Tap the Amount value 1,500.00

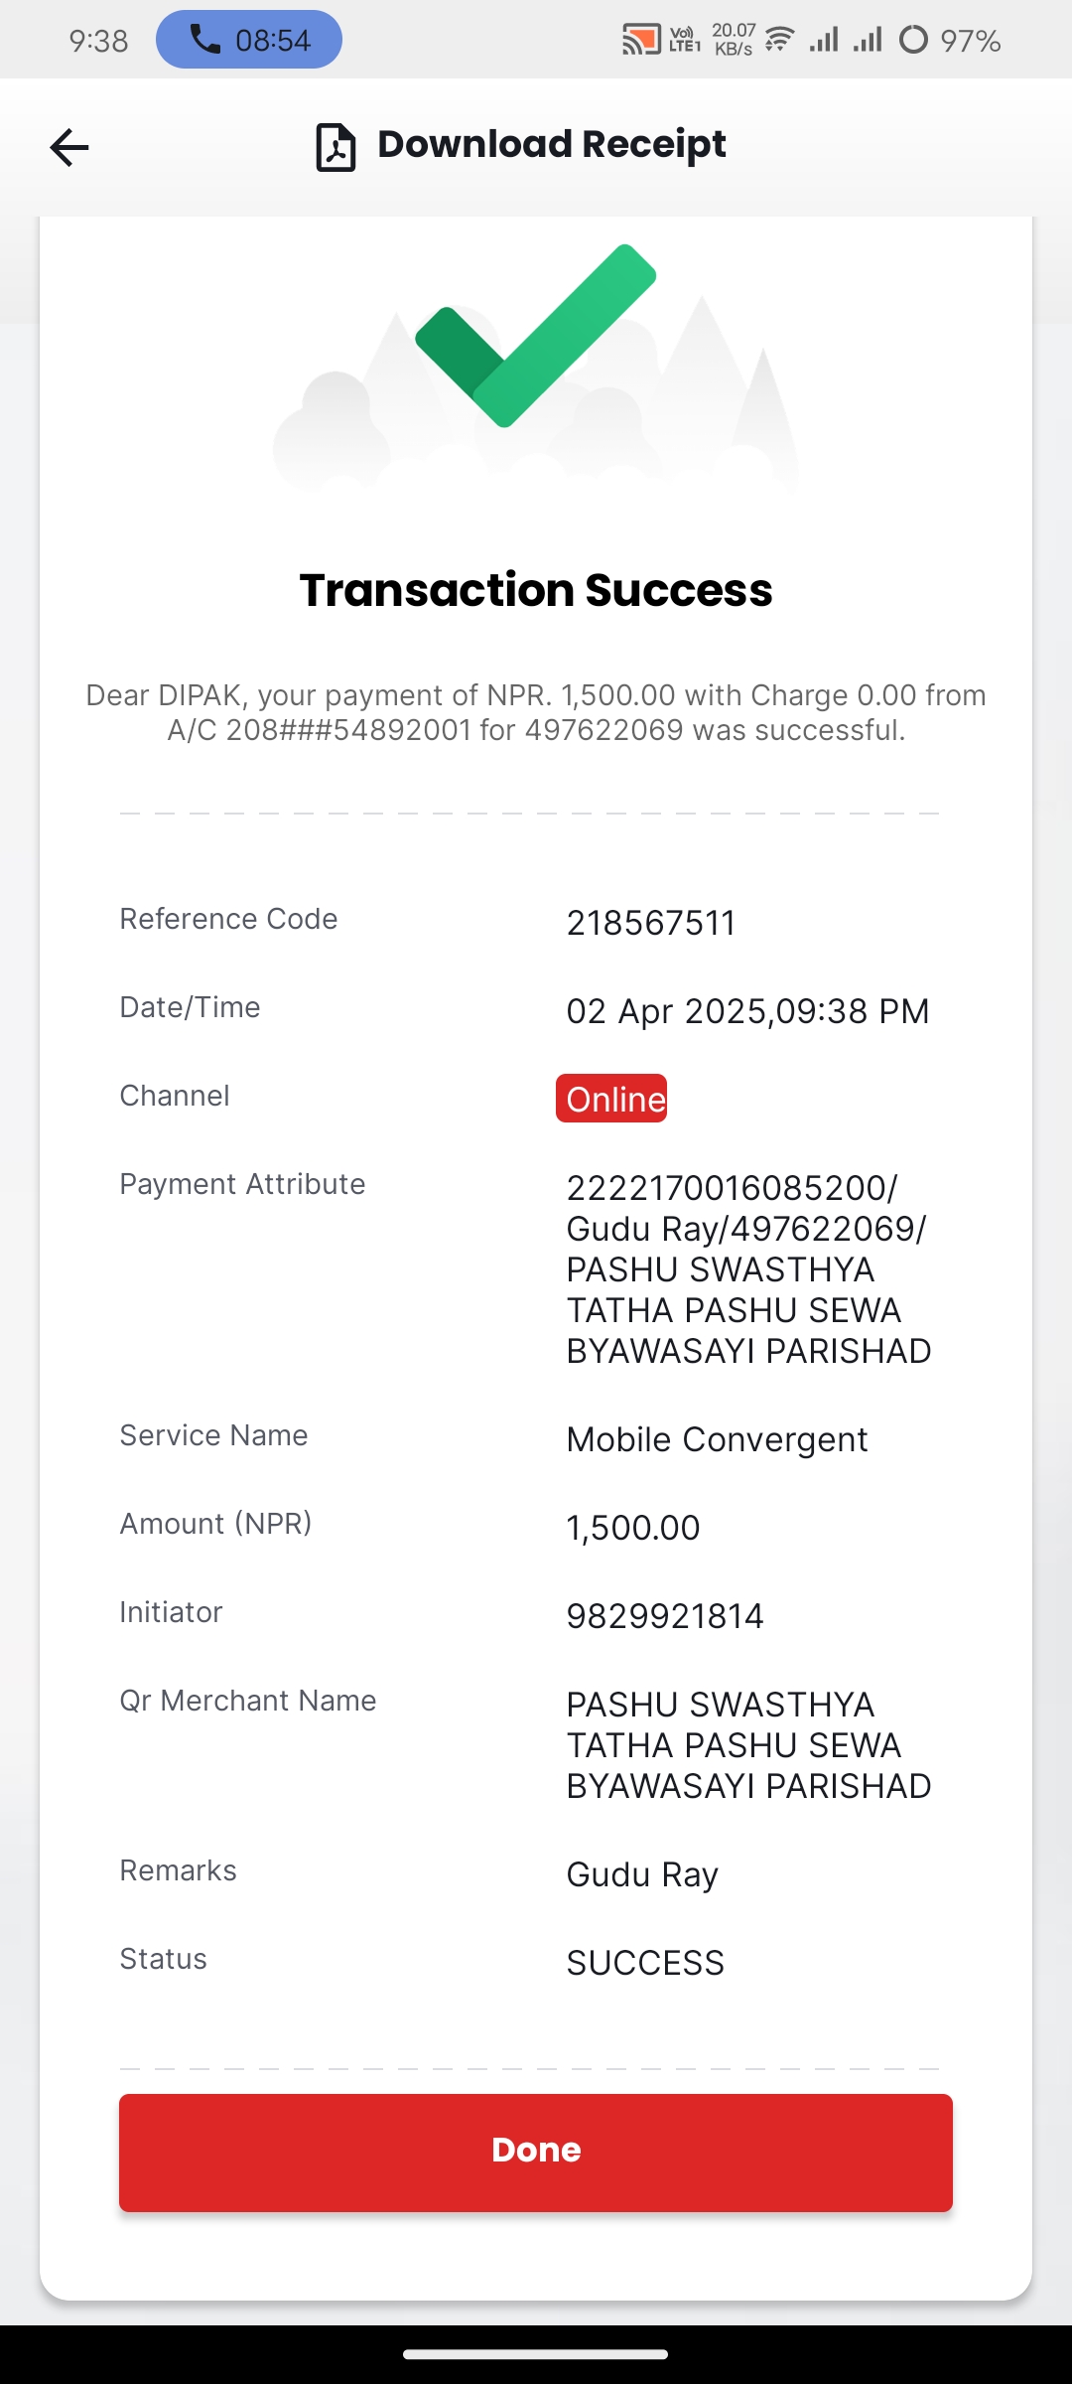click(x=633, y=1528)
